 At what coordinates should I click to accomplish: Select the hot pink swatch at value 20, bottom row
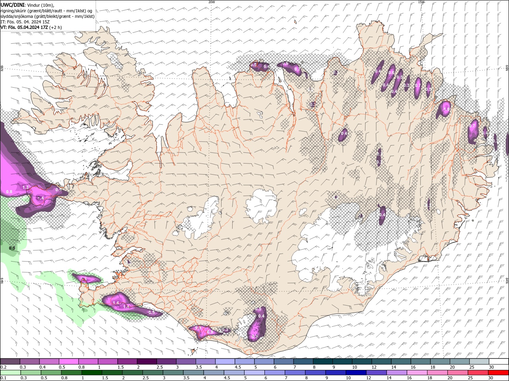(457, 373)
